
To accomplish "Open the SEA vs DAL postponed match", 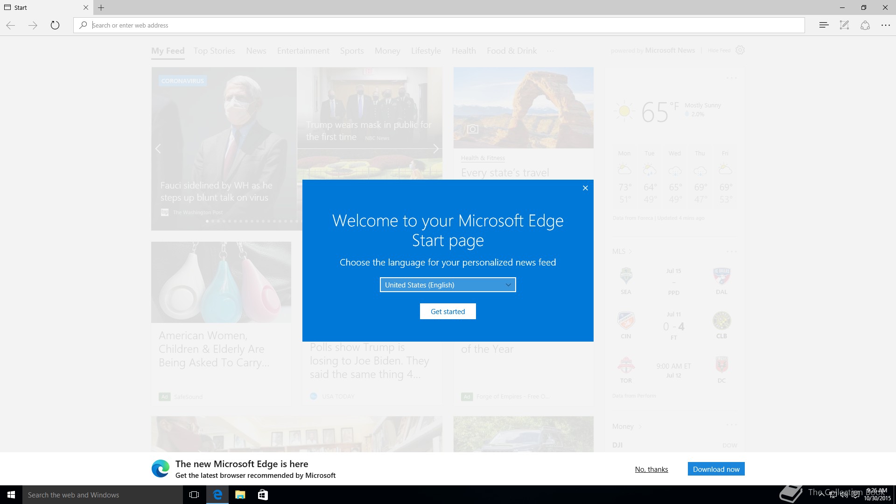I will (674, 282).
